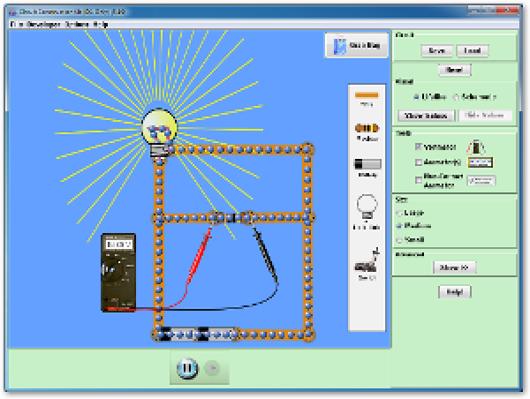Click the voltmeter device body

[118, 272]
